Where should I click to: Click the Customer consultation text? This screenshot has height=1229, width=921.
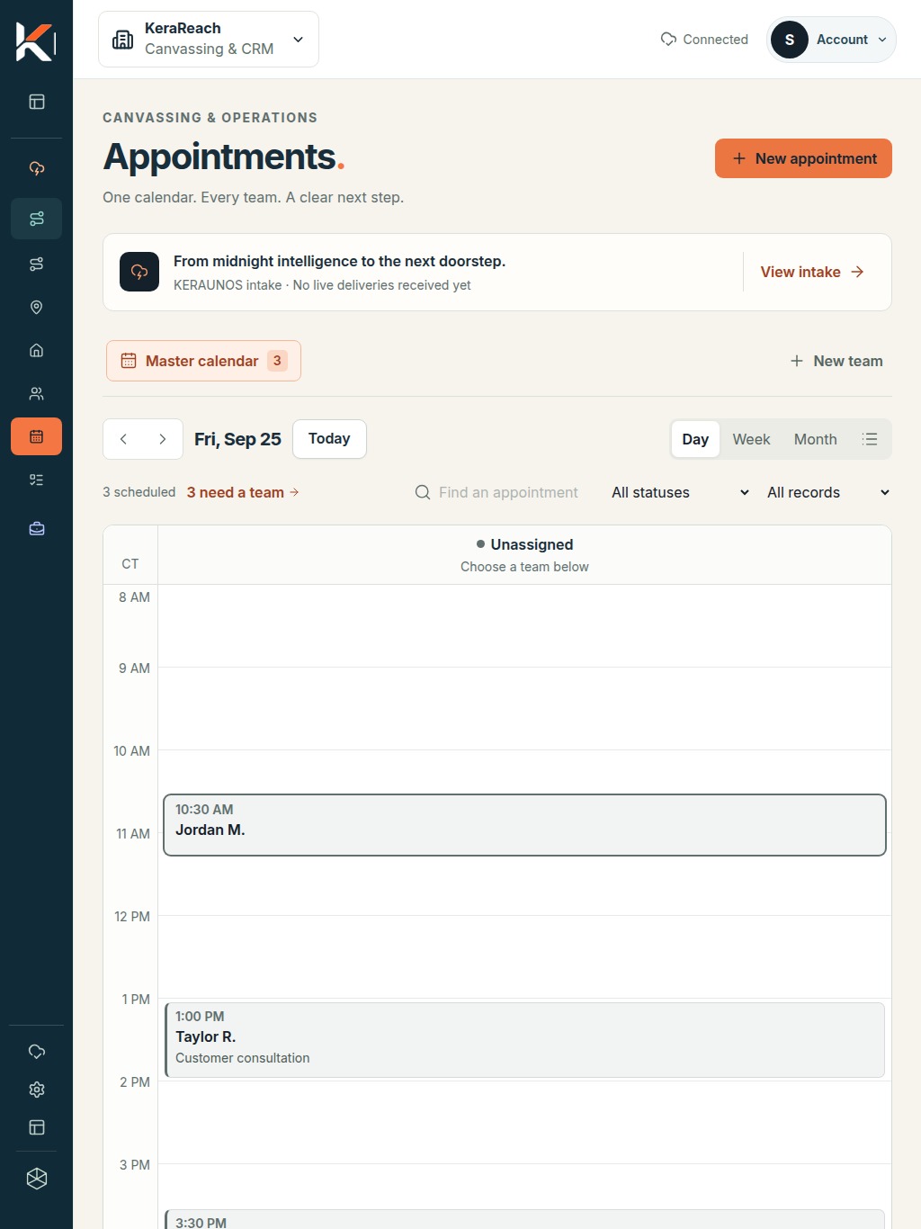pos(243,1058)
